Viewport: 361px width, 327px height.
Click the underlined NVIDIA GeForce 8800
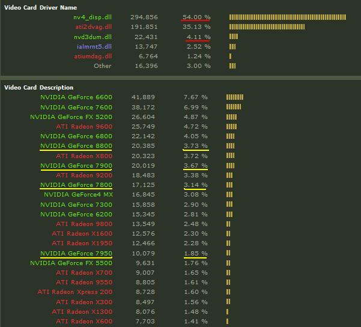click(x=76, y=146)
